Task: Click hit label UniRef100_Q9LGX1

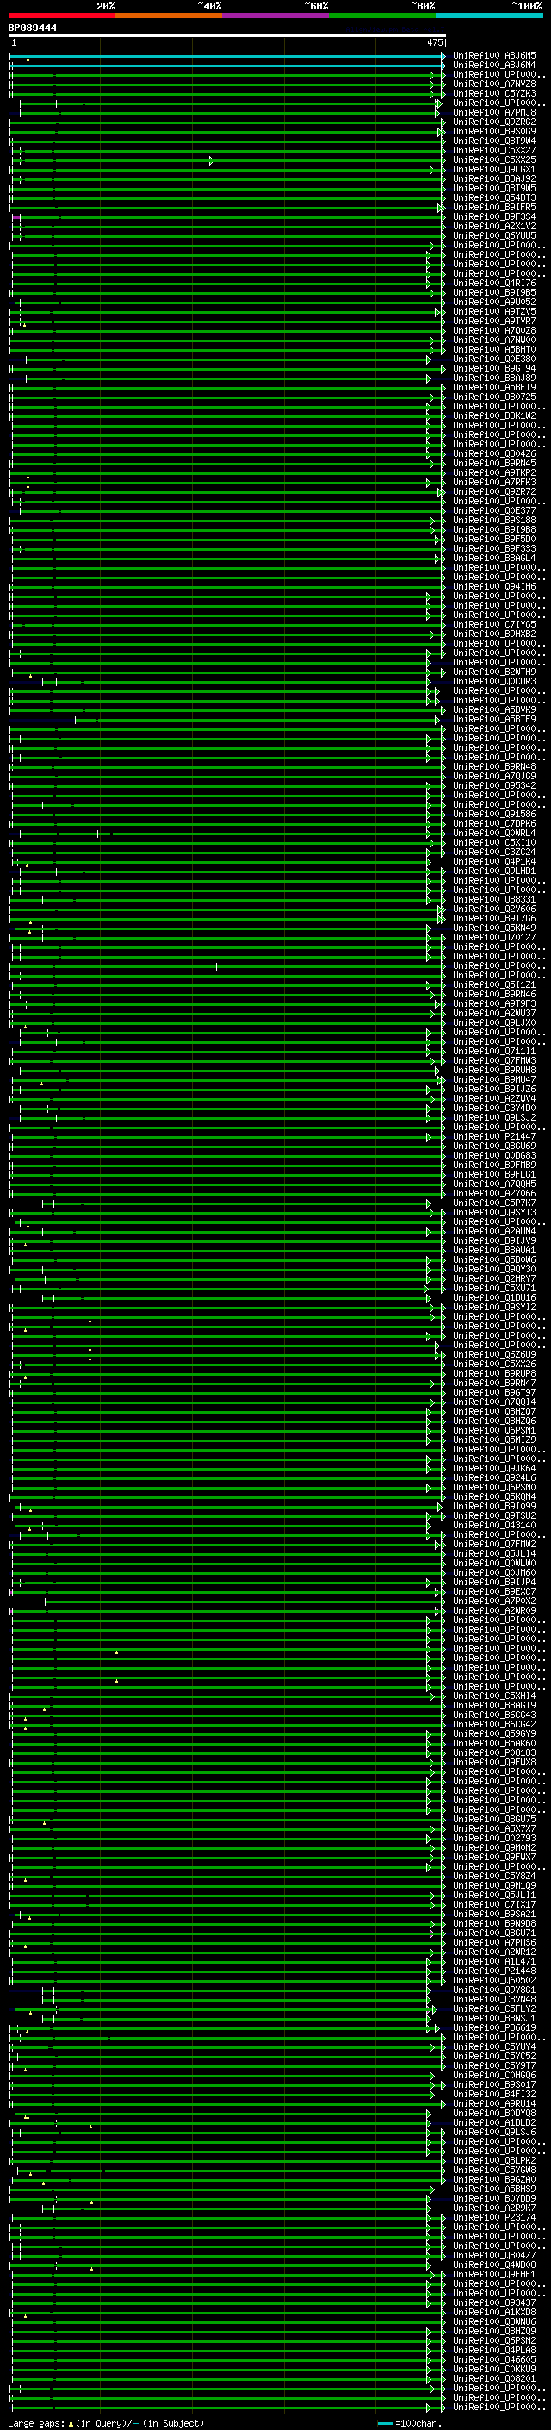Action: click(494, 170)
